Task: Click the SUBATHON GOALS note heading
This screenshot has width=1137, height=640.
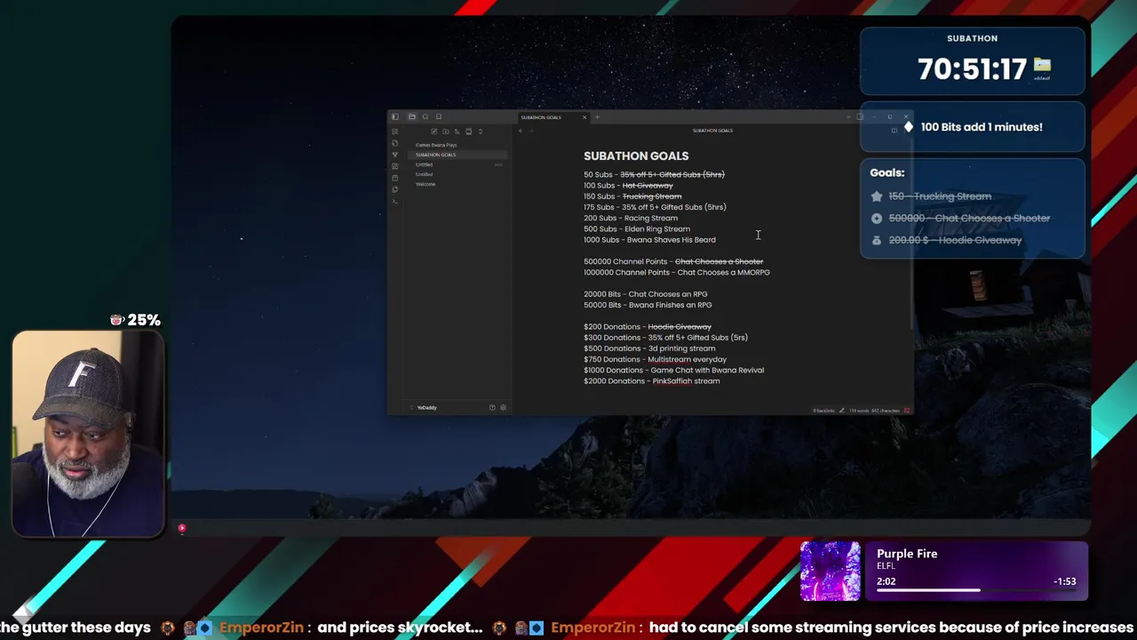Action: 636,156
